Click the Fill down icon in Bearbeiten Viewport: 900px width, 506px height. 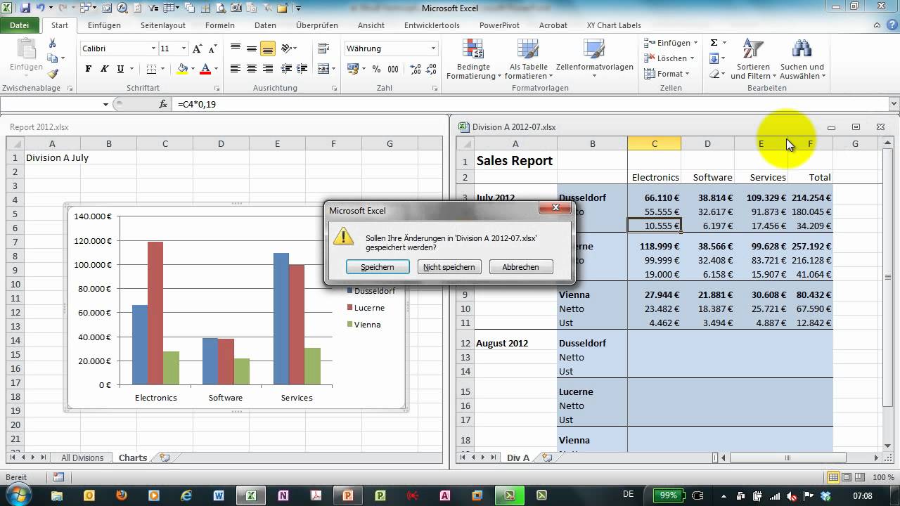[714, 58]
